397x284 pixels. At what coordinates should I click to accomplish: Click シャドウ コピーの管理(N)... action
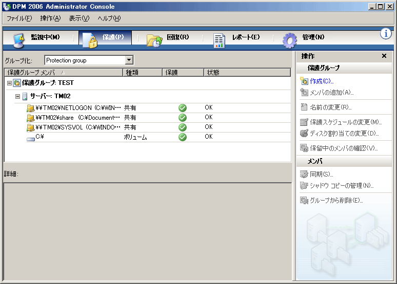click(342, 185)
